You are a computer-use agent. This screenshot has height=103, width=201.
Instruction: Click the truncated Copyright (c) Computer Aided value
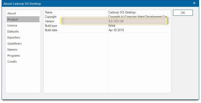click(x=139, y=17)
